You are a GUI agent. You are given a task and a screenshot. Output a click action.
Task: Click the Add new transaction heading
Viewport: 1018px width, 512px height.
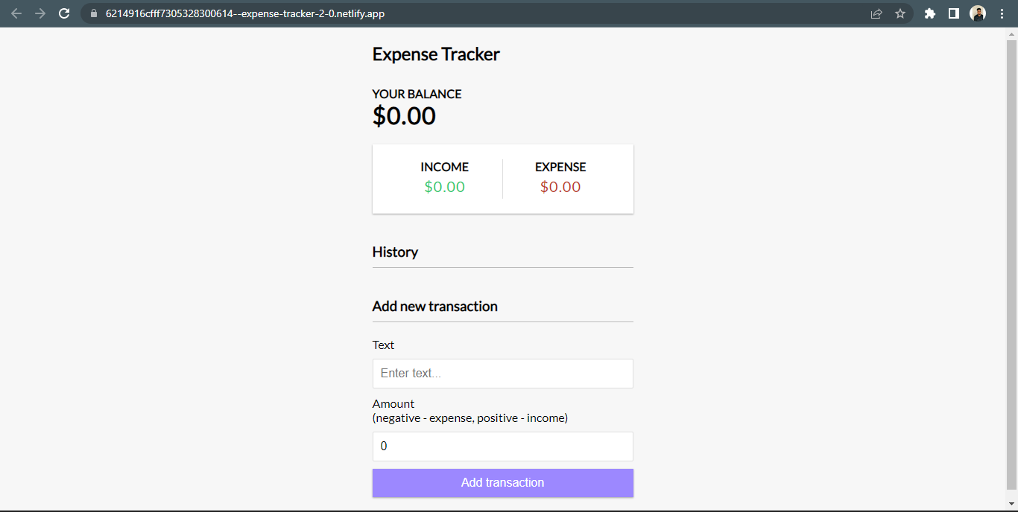434,306
